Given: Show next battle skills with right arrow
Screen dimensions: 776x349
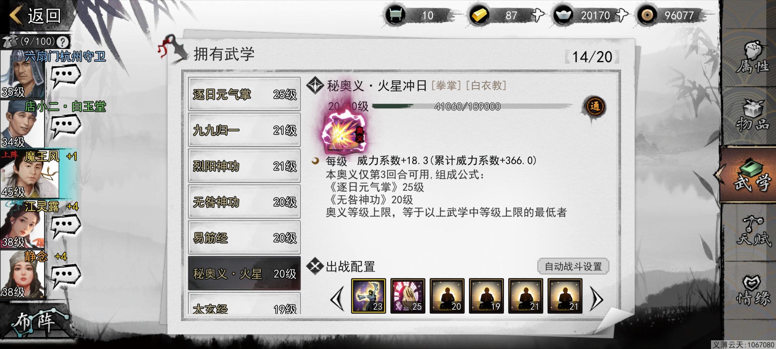Looking at the screenshot, I should pyautogui.click(x=597, y=299).
